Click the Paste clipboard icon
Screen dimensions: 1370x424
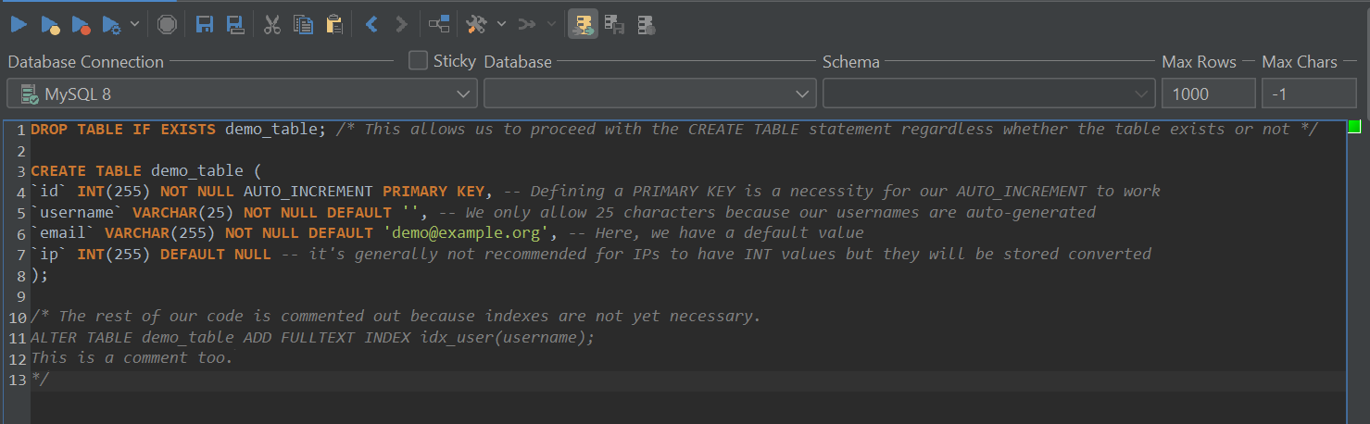point(334,24)
